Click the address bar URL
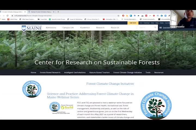Screen dimensions: 196x130 [x=33, y=16]
